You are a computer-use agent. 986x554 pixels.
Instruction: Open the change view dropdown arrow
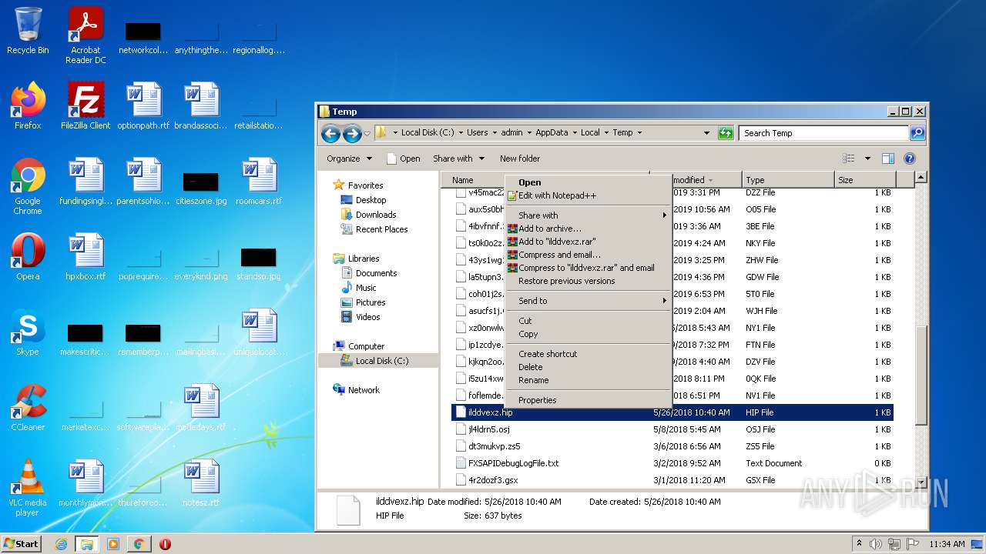(x=867, y=159)
